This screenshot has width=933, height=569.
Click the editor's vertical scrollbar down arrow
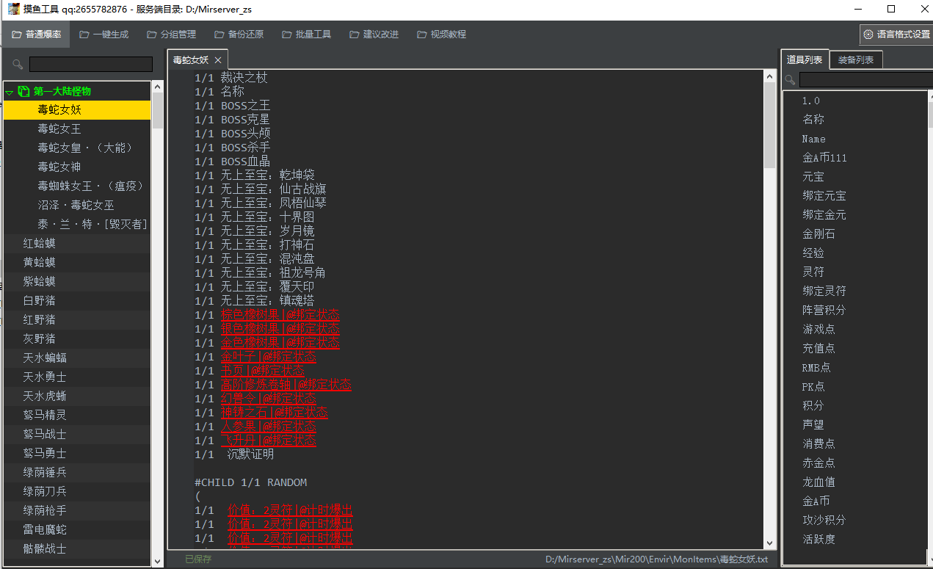pos(769,543)
